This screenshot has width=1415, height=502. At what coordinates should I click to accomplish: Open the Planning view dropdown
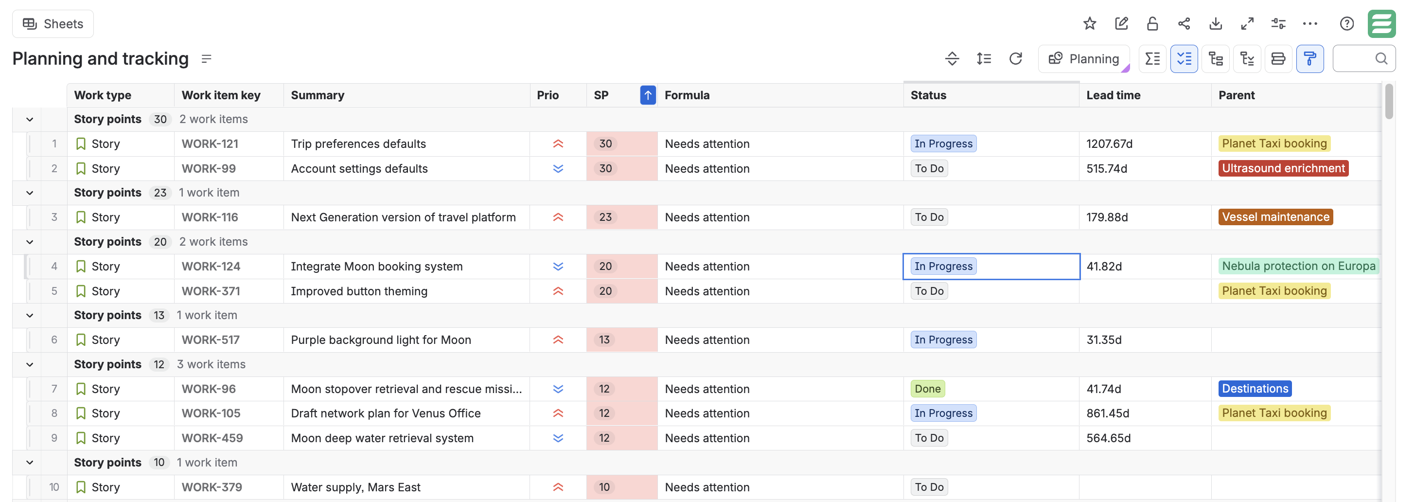(x=1084, y=59)
